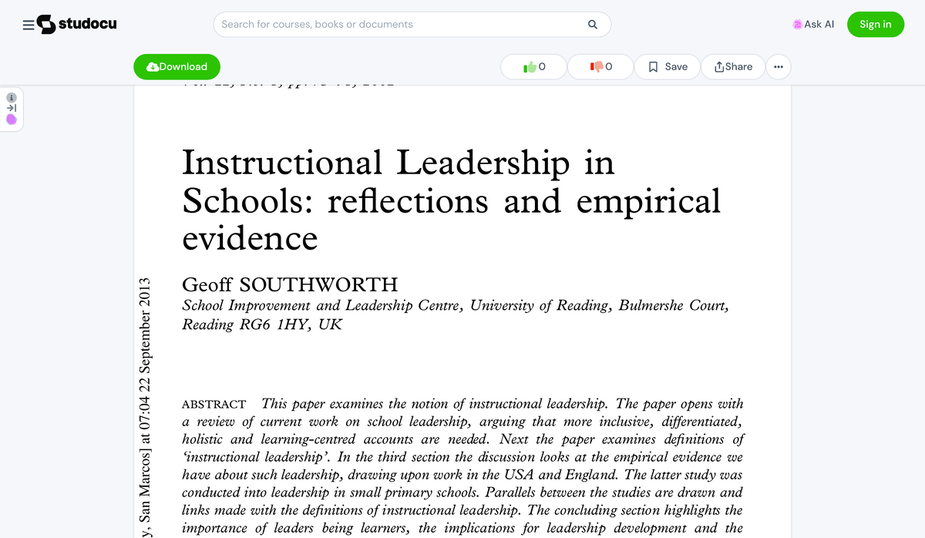925x538 pixels.
Task: Click the Sign in button
Action: 876,24
